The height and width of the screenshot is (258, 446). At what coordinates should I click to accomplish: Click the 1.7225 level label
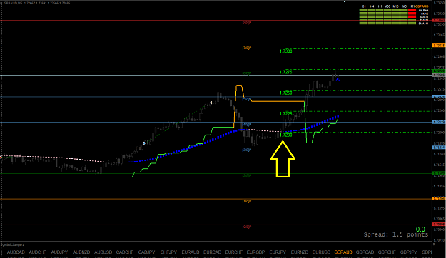coord(286,114)
